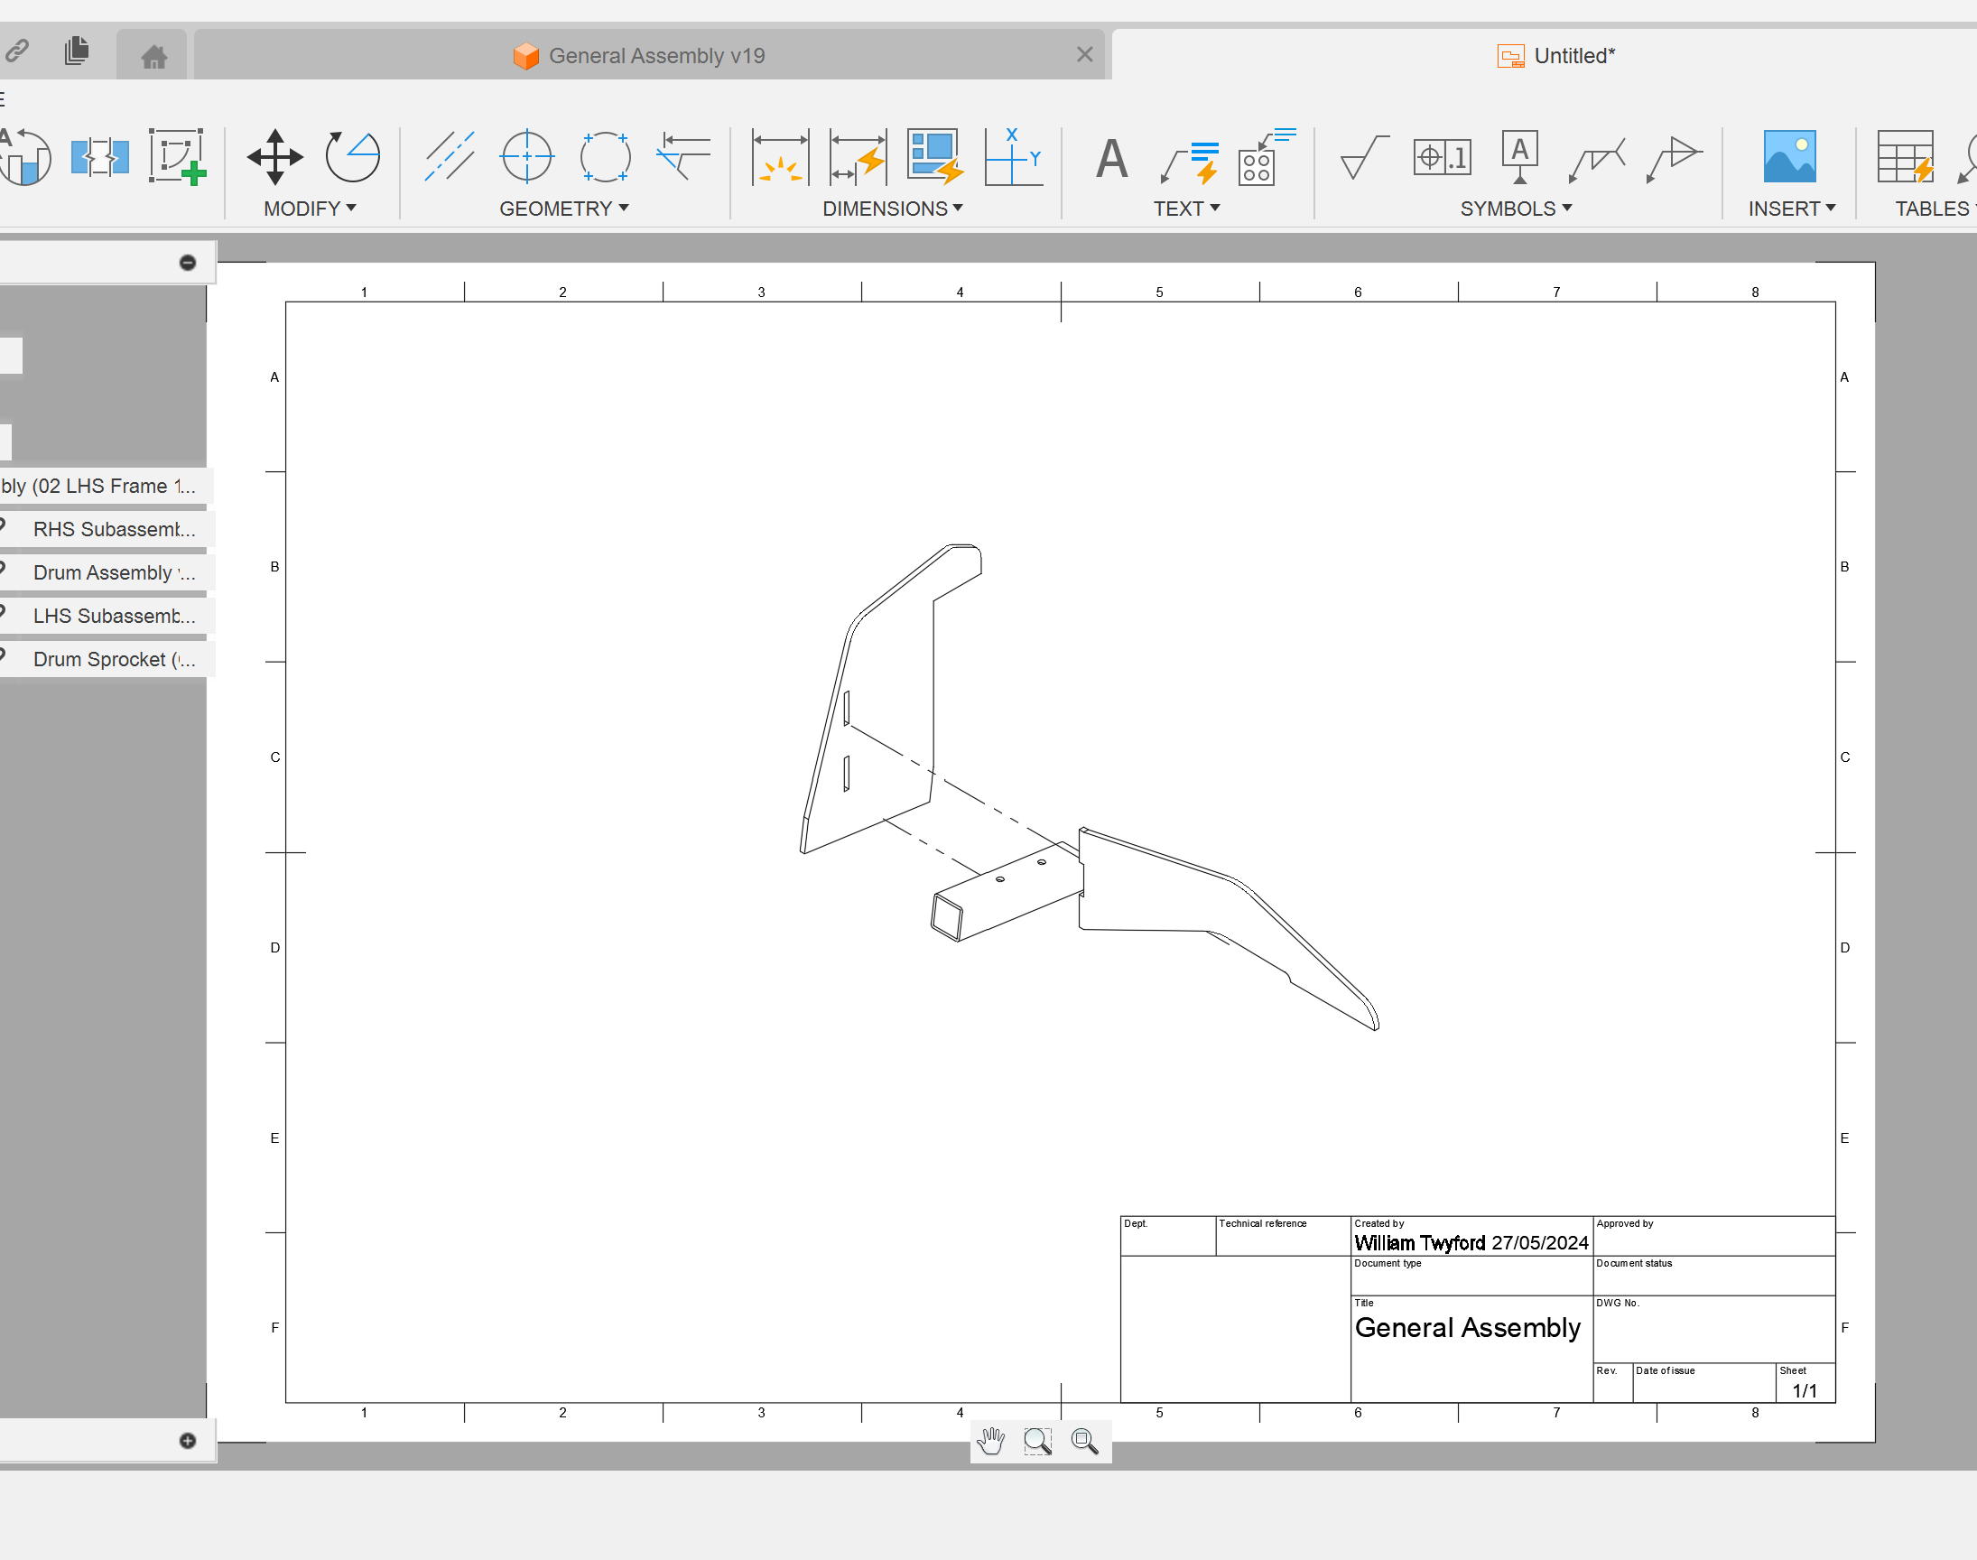
Task: Click the automated dimension arrangement icon
Action: (935, 157)
